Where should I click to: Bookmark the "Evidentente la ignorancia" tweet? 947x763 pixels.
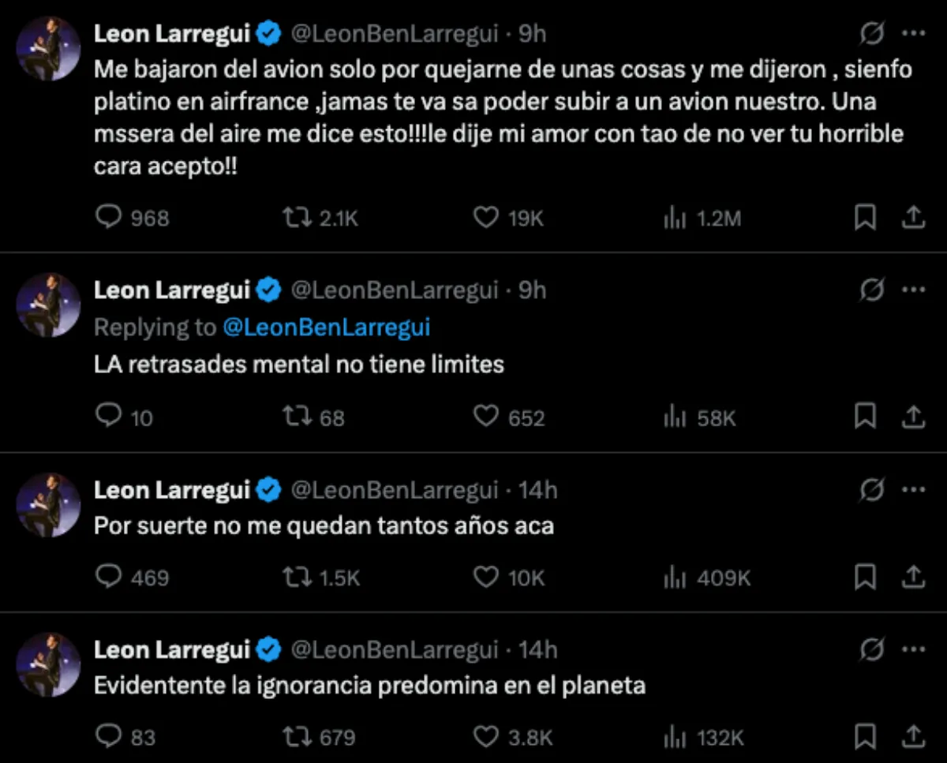(866, 736)
